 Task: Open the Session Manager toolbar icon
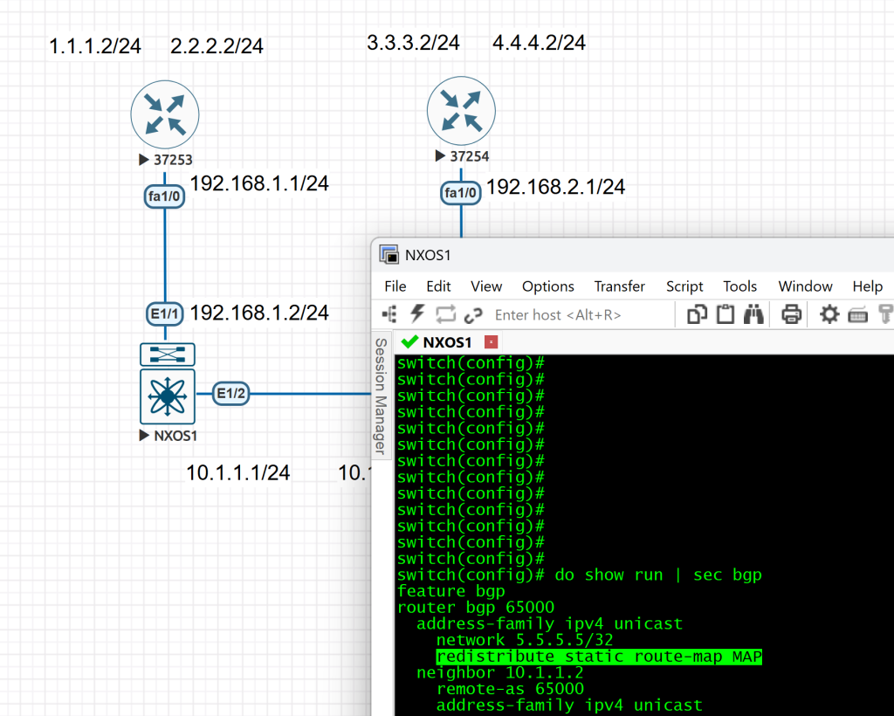click(389, 314)
